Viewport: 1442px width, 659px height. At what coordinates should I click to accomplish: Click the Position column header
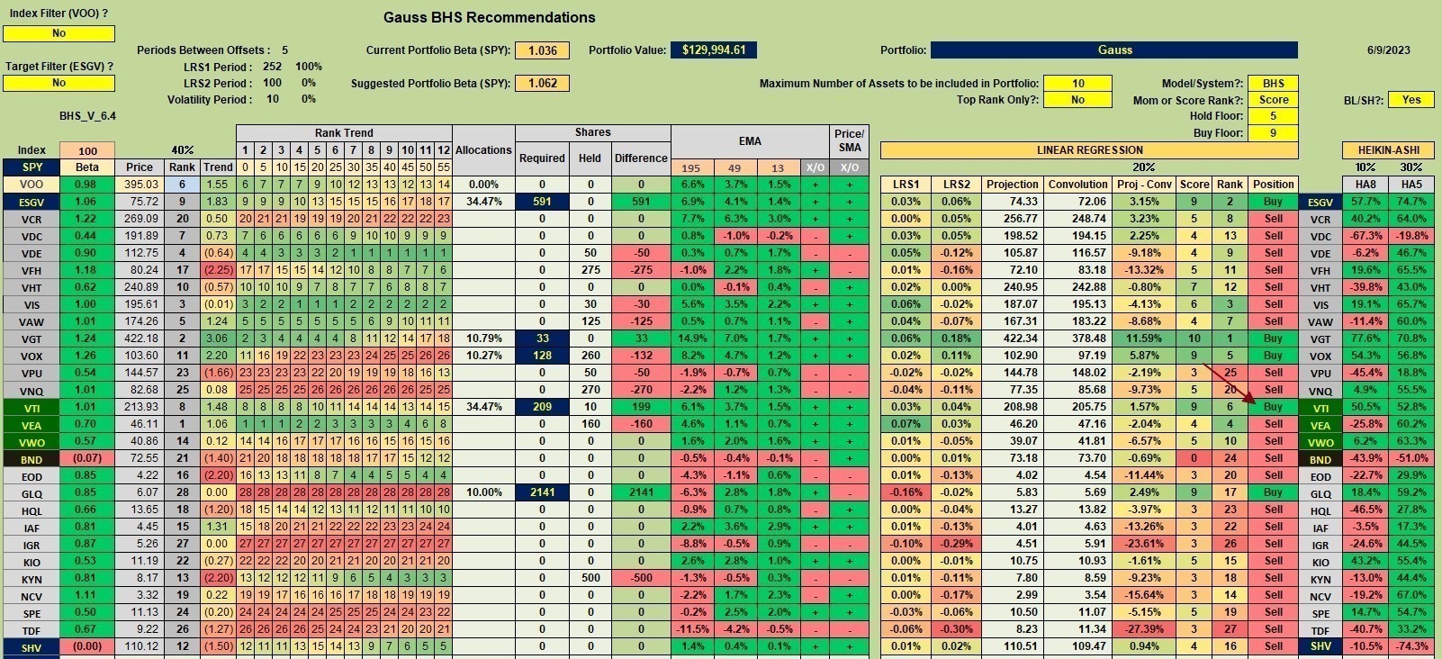(x=1273, y=185)
